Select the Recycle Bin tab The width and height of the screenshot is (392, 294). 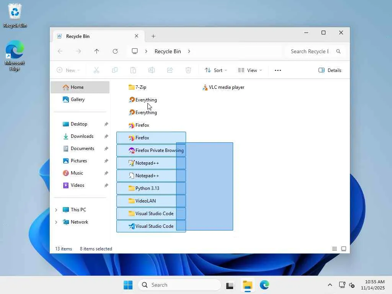(98, 36)
